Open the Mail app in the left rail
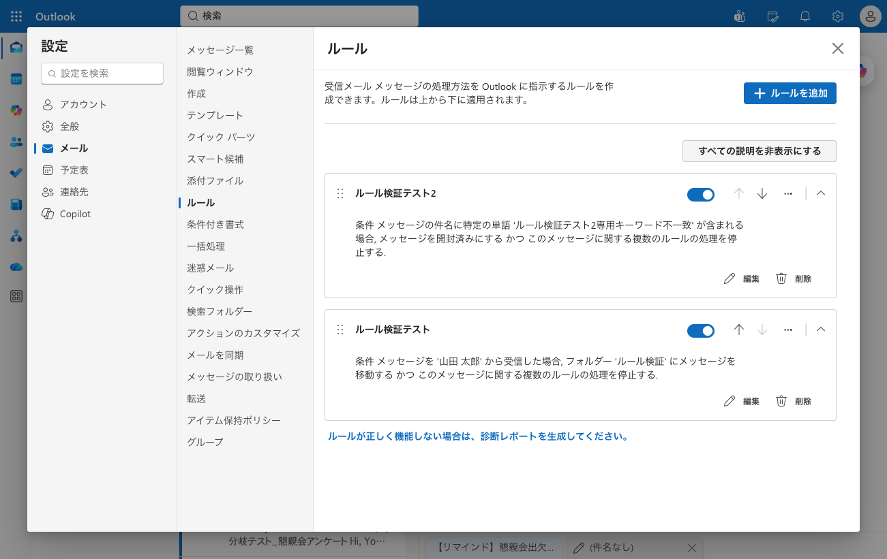This screenshot has width=887, height=559. click(16, 48)
